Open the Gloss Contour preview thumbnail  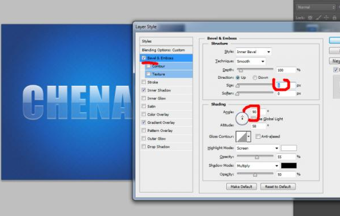pyautogui.click(x=241, y=137)
